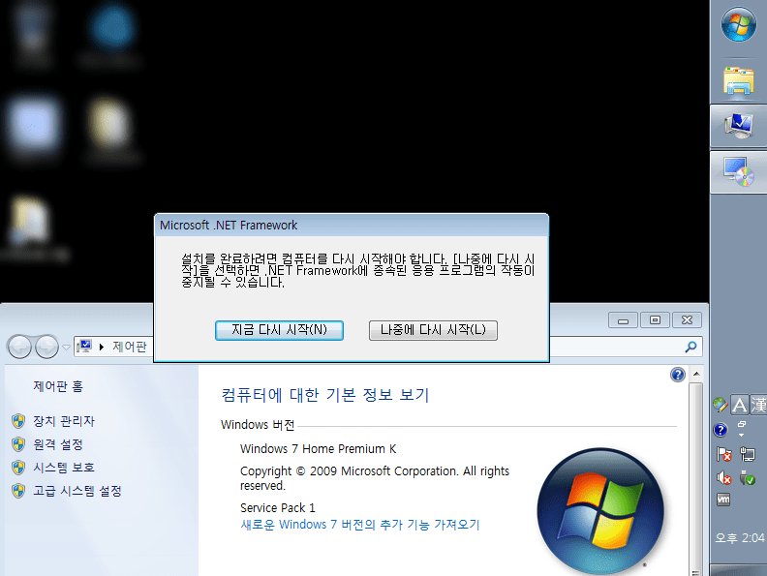
Task: Click the Windows 7 logo image
Action: coord(600,511)
